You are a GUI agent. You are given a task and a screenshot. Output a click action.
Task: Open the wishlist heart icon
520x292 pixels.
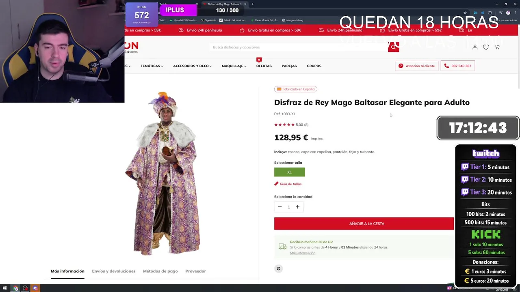486,47
